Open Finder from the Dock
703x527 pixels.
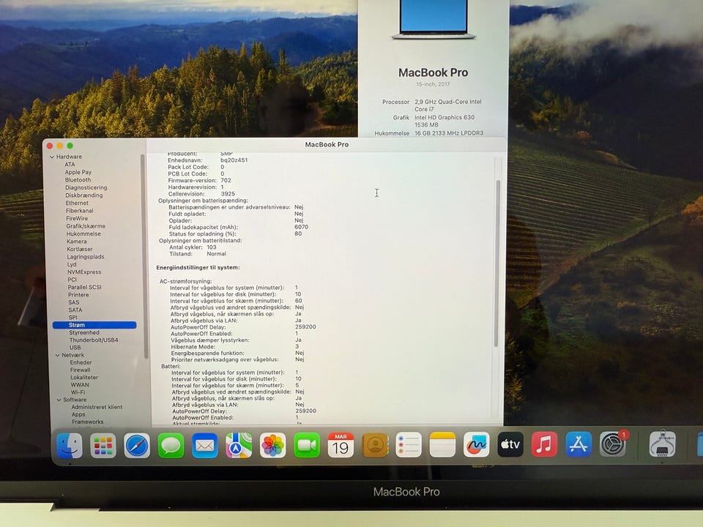[x=70, y=446]
